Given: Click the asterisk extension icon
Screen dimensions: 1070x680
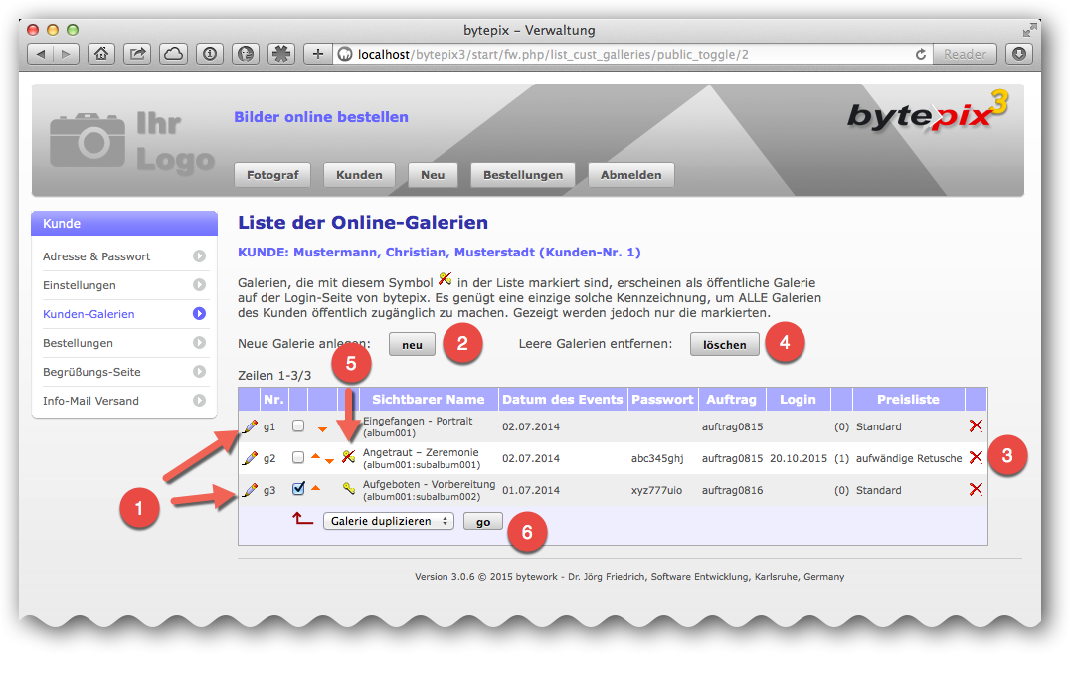Looking at the screenshot, I should coord(281,54).
